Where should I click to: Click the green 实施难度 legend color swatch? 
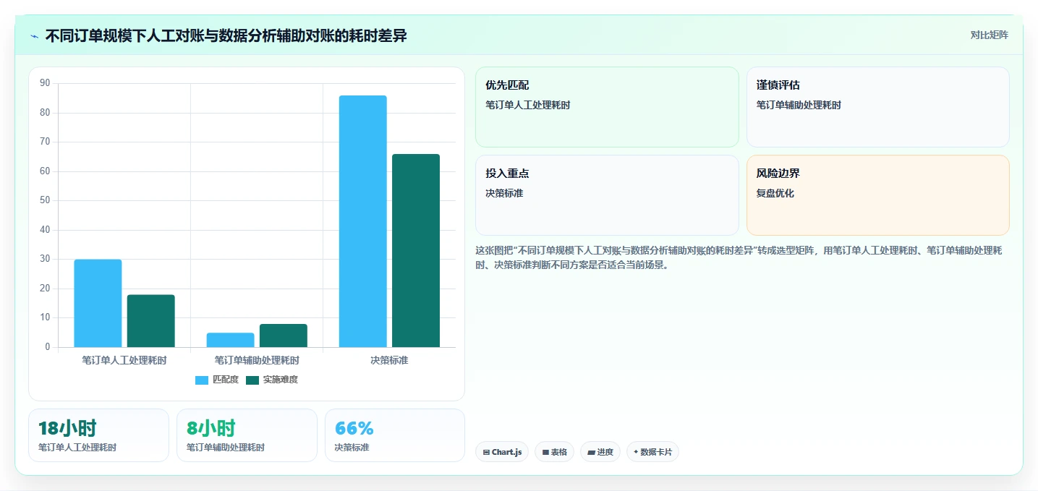point(252,380)
